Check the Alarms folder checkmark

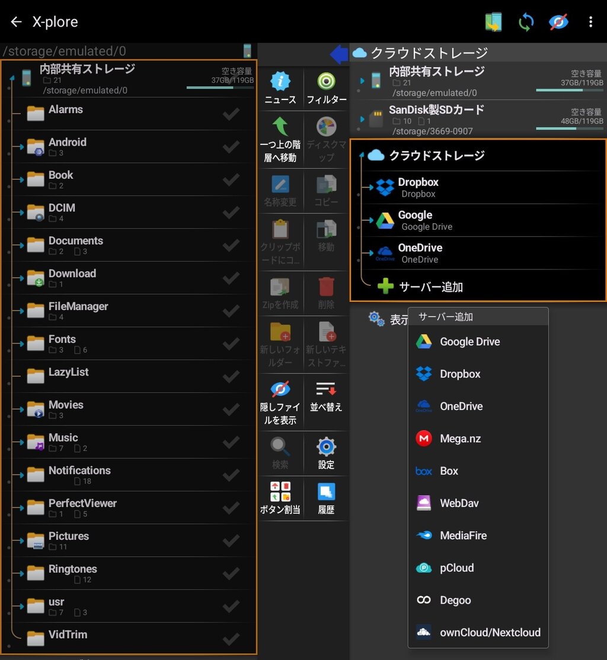coord(231,114)
